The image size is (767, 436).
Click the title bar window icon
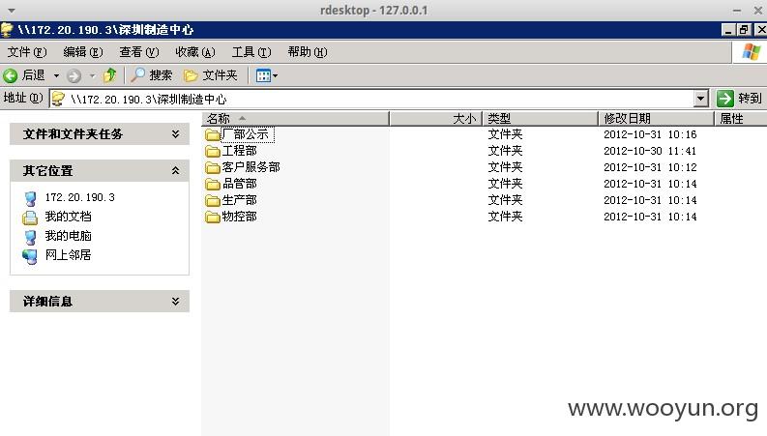coord(7,30)
